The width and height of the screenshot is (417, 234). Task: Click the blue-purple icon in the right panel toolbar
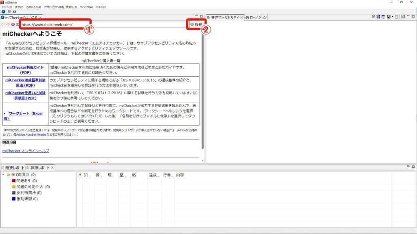coord(378,17)
